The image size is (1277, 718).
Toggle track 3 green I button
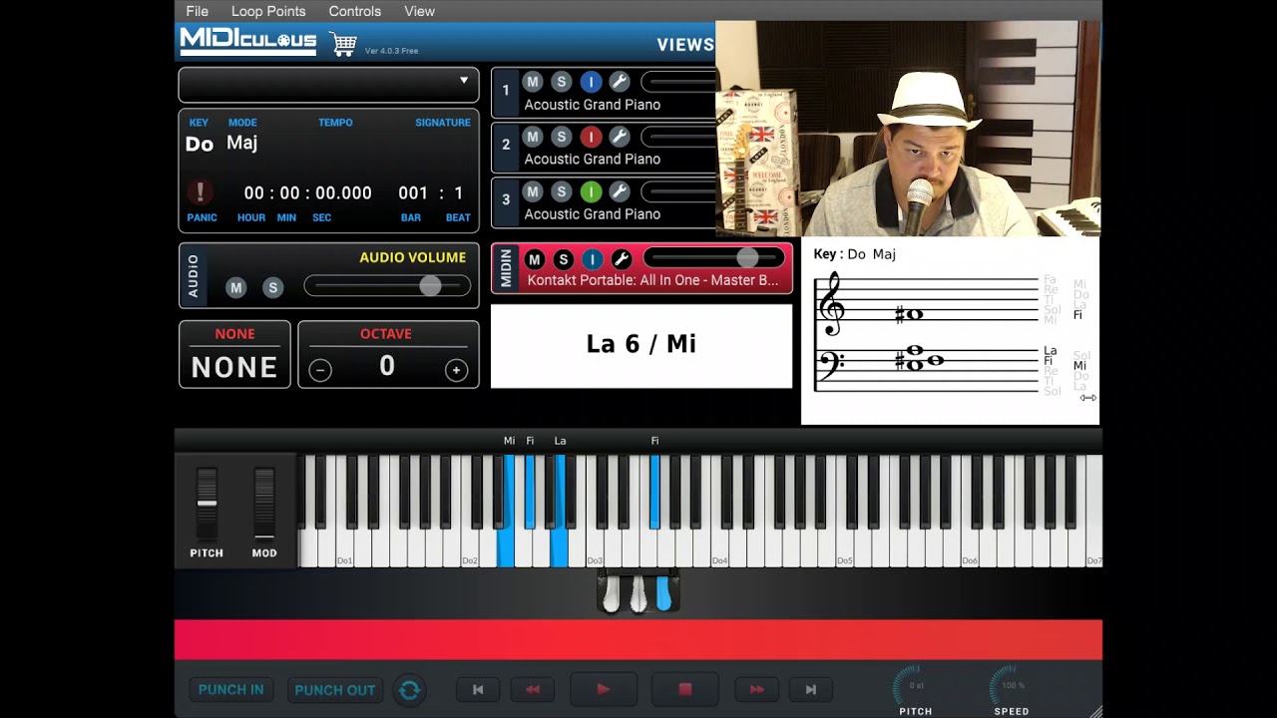[591, 191]
